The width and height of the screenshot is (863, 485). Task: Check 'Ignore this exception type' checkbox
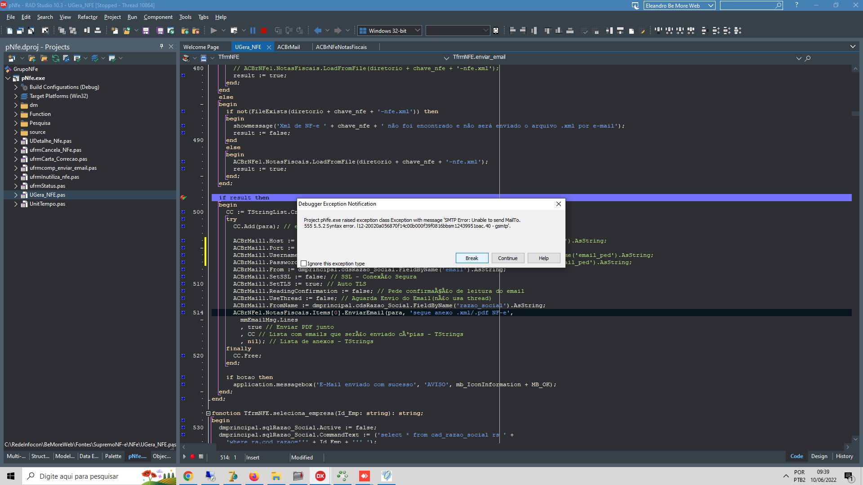[x=304, y=264]
